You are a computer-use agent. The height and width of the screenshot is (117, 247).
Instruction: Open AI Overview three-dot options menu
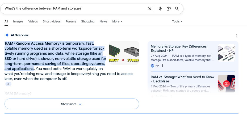coord(237,35)
